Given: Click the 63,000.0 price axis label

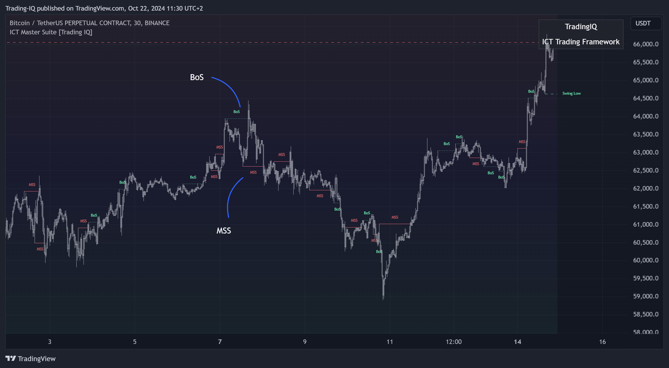Looking at the screenshot, I should pos(646,152).
